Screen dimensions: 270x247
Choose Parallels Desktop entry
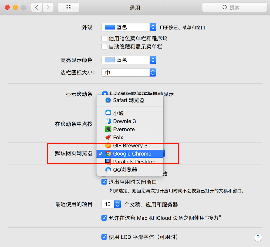click(x=130, y=162)
